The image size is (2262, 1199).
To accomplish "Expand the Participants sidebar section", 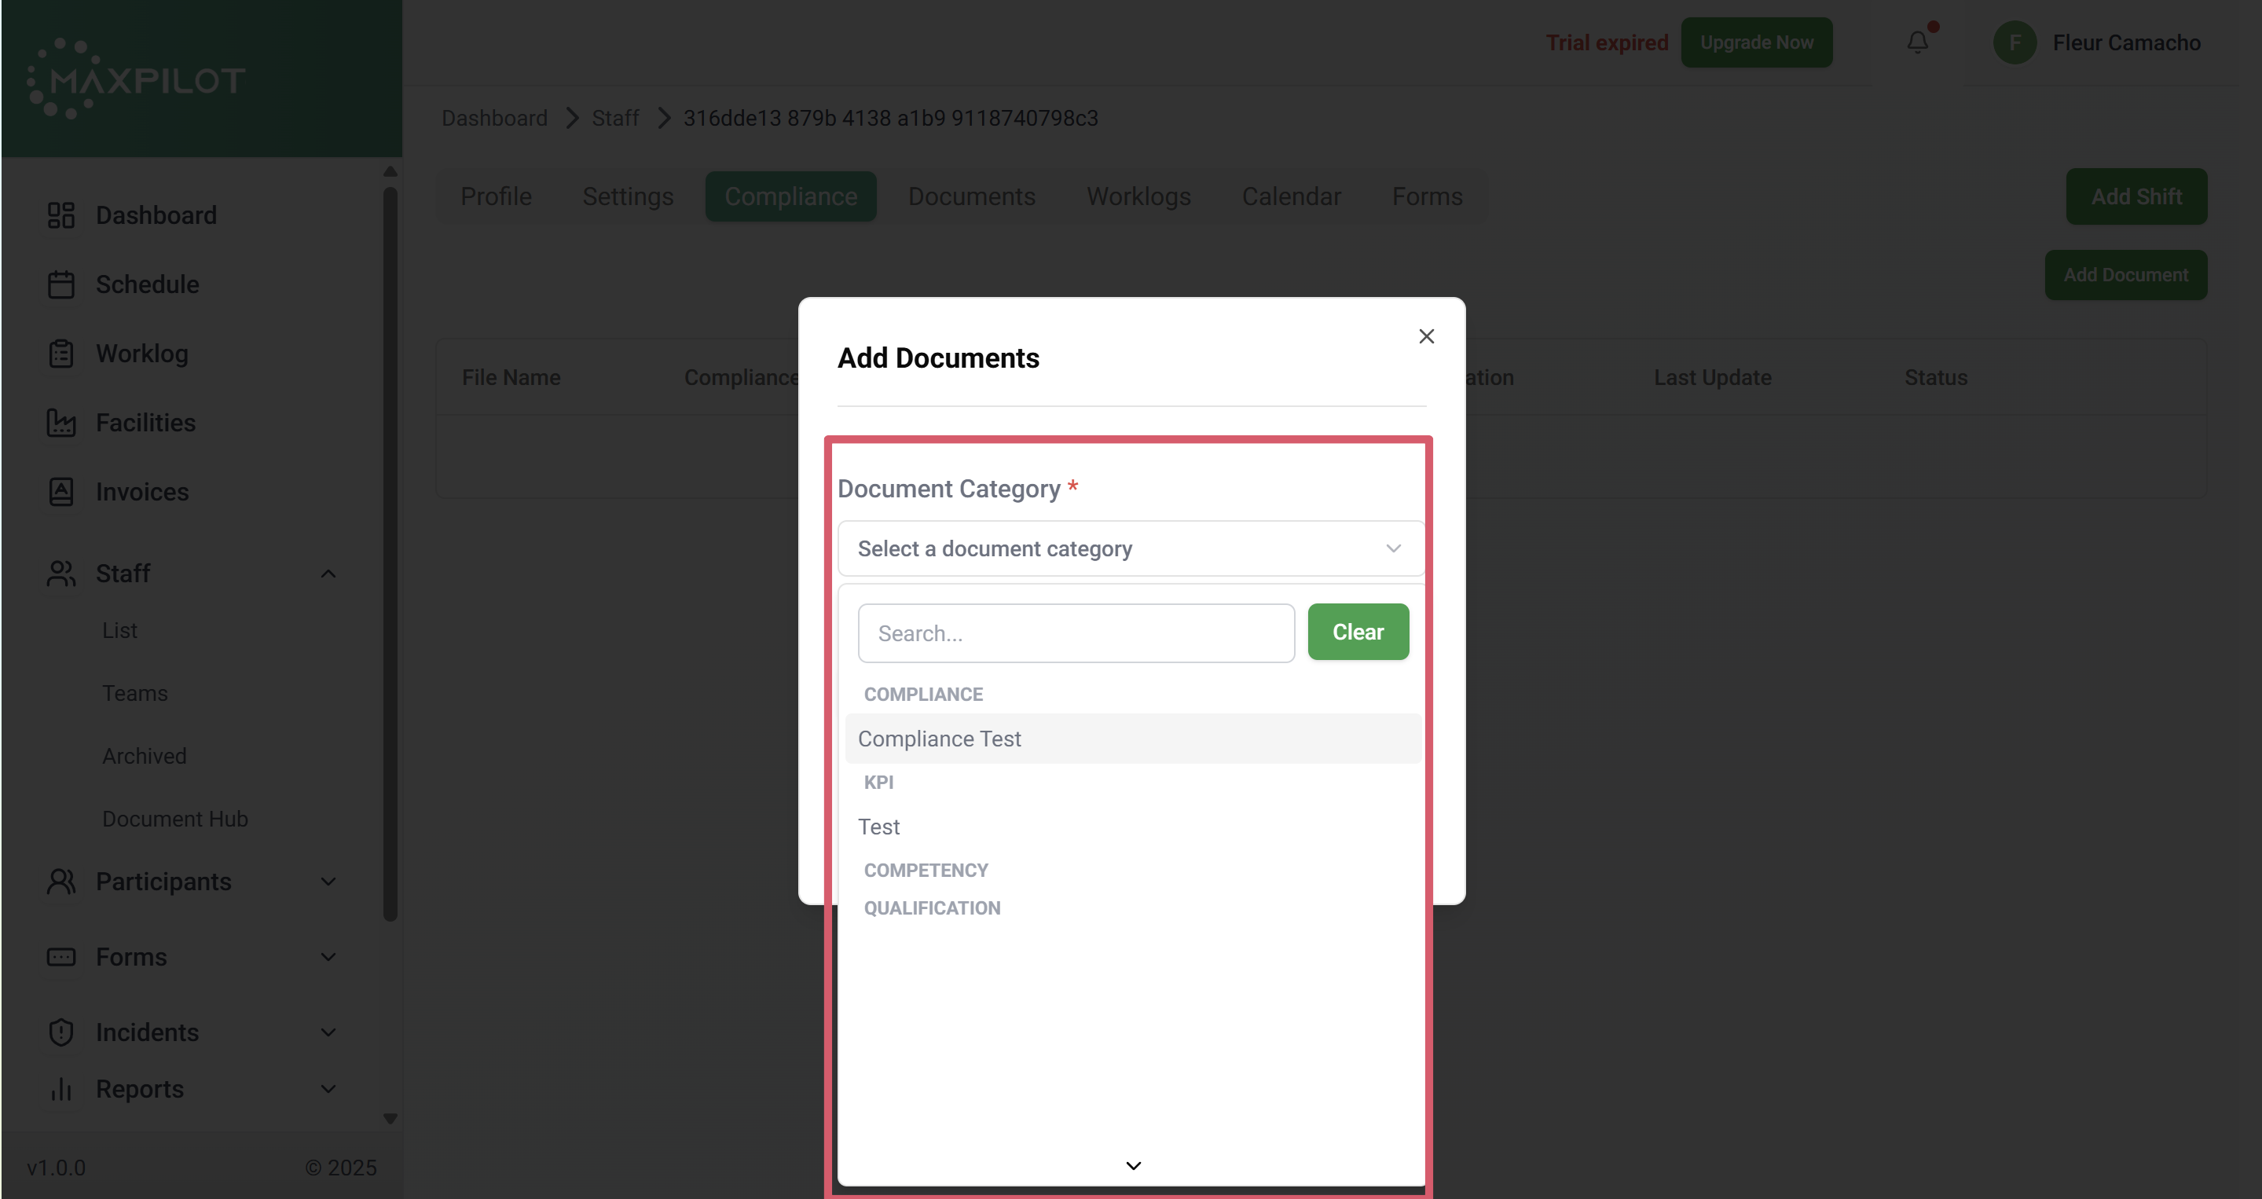I will [x=328, y=882].
